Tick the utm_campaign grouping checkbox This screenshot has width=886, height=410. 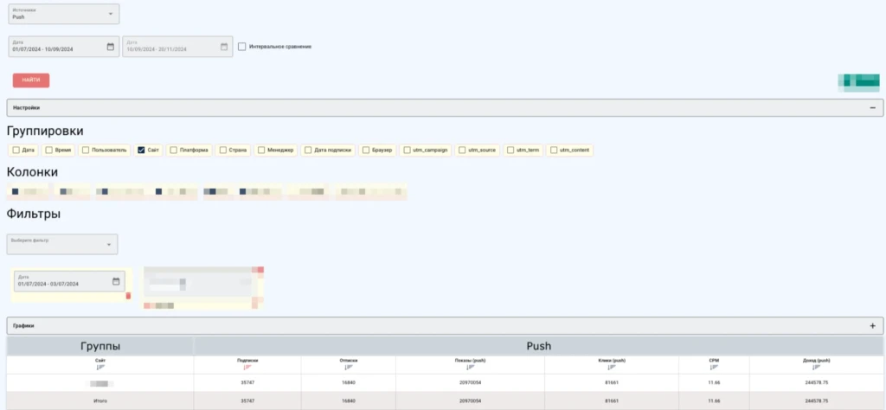pos(407,151)
